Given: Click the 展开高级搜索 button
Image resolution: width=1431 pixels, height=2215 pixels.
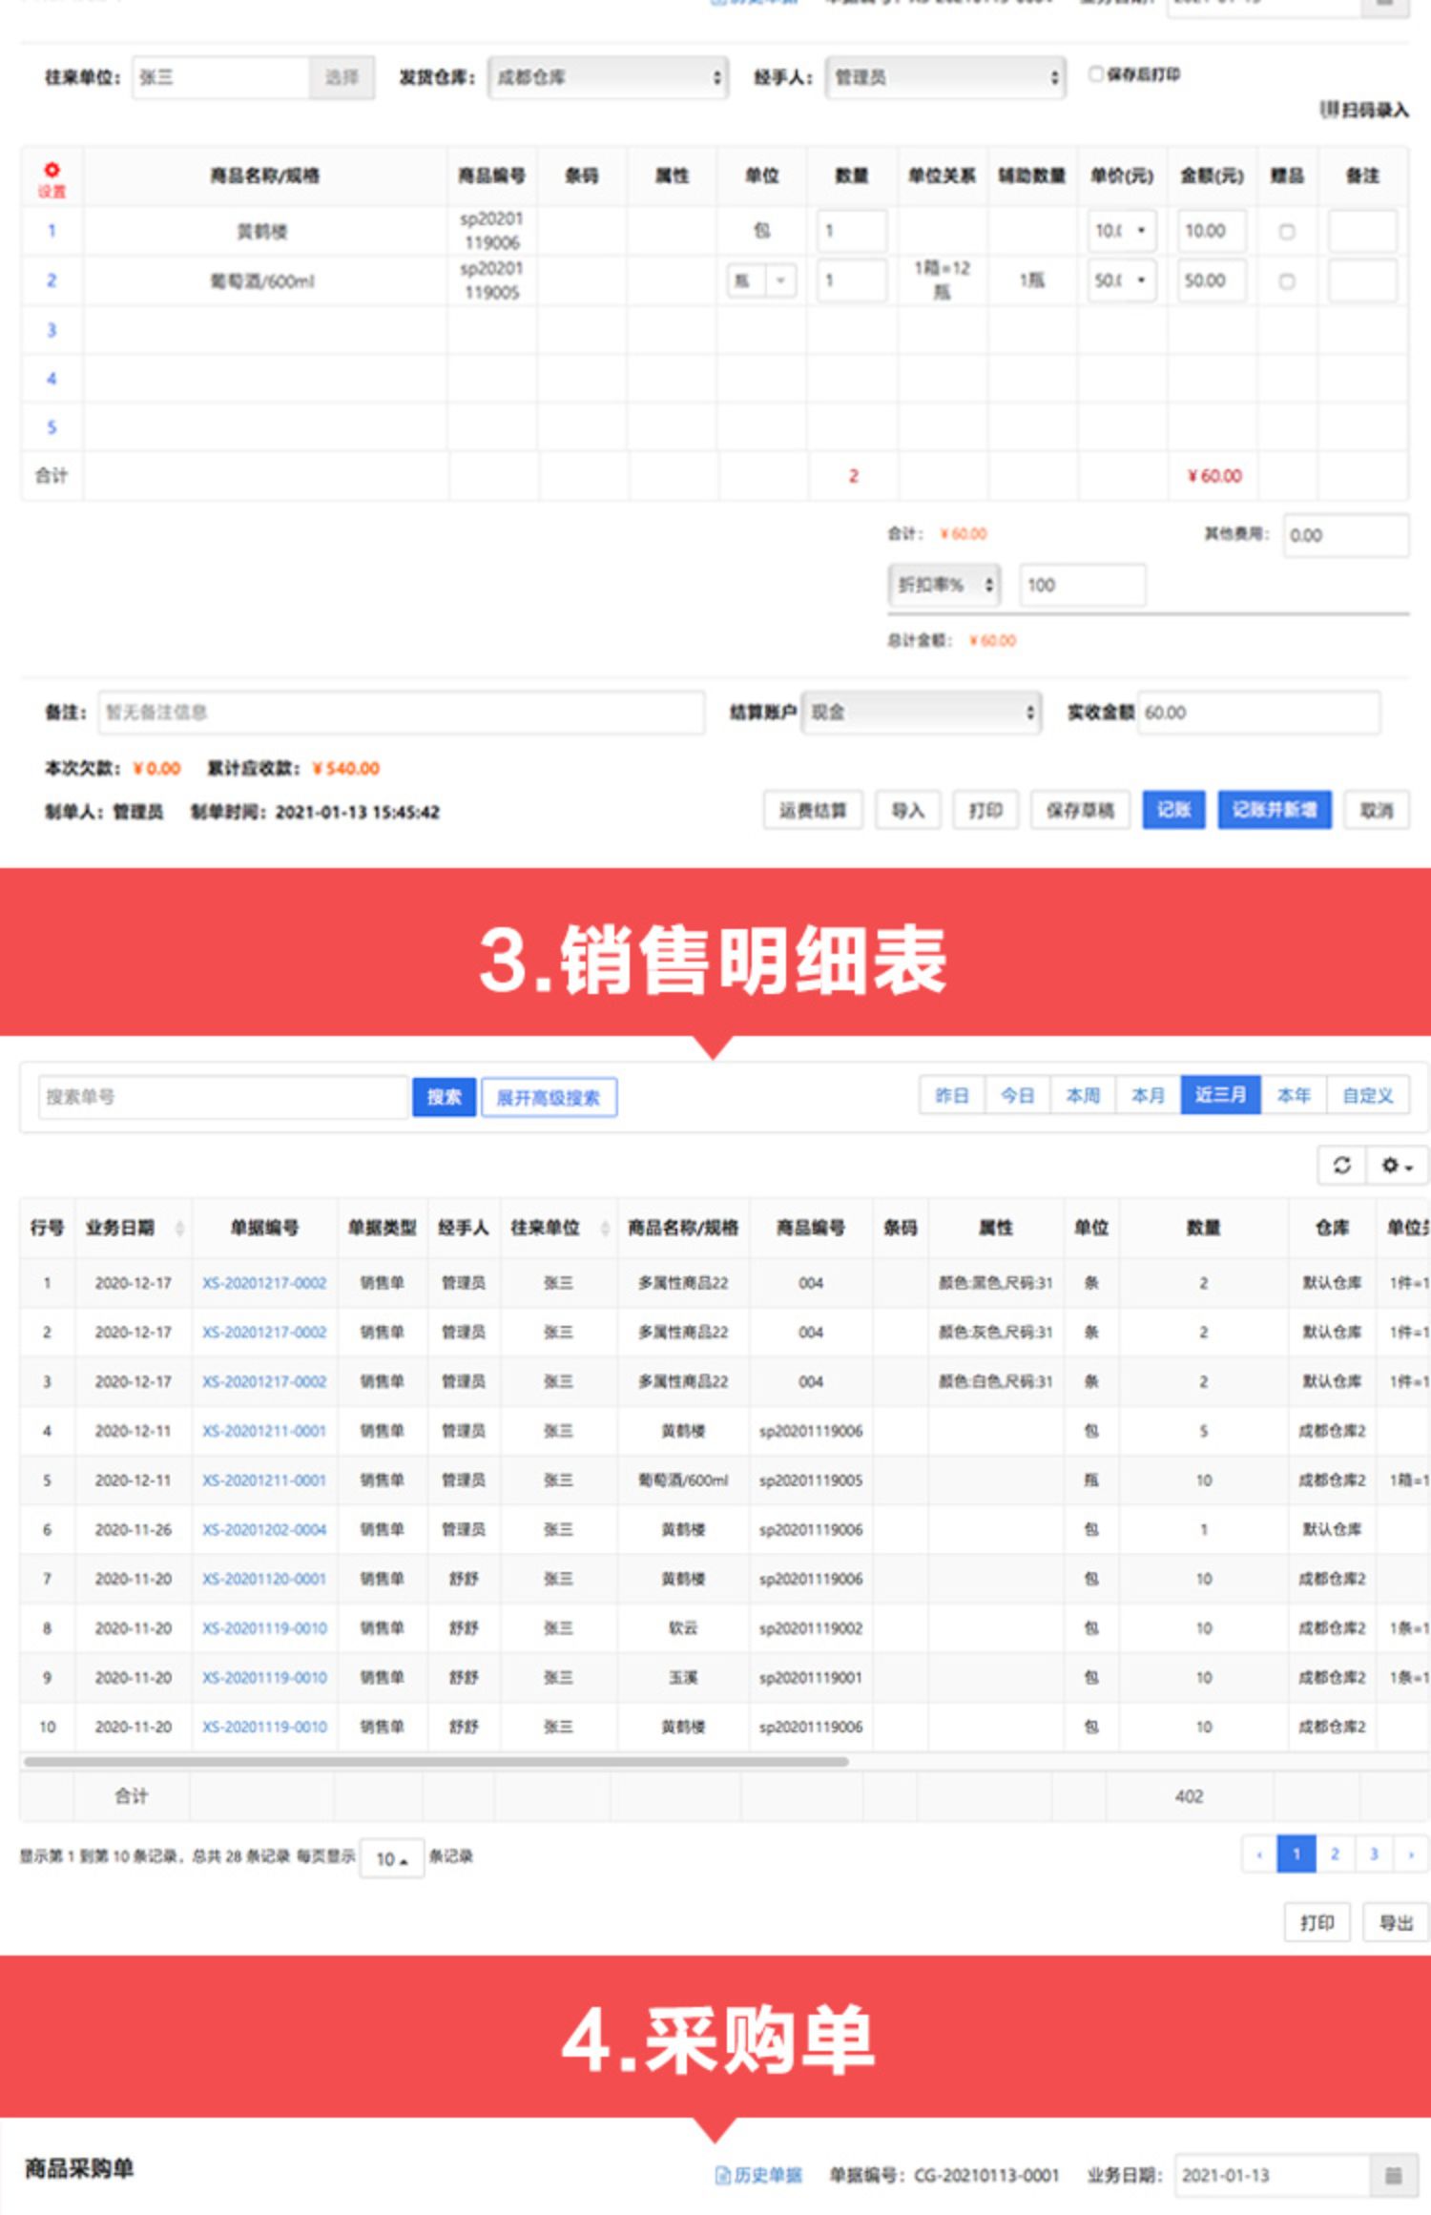Looking at the screenshot, I should pos(549,1097).
